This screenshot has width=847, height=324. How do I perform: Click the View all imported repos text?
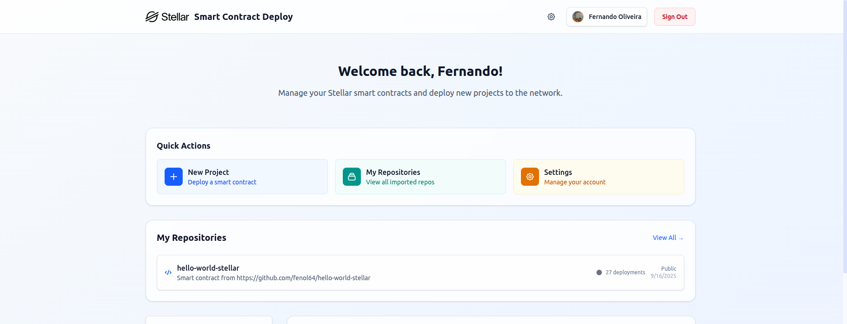coord(400,182)
